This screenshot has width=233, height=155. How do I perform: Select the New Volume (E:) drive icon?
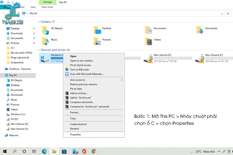[148, 58]
